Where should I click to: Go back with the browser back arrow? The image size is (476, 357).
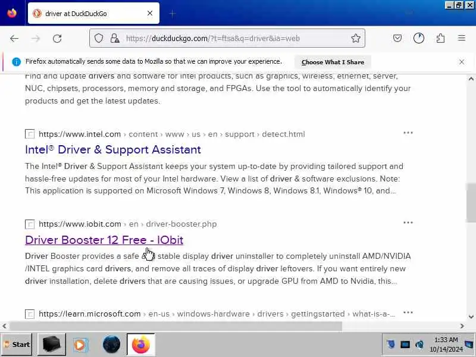pyautogui.click(x=14, y=39)
